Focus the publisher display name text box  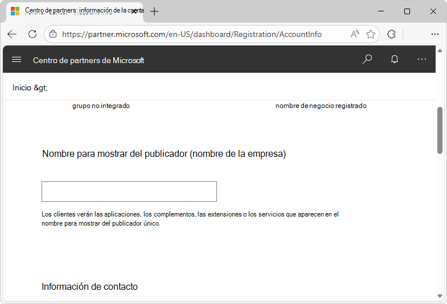pyautogui.click(x=129, y=191)
